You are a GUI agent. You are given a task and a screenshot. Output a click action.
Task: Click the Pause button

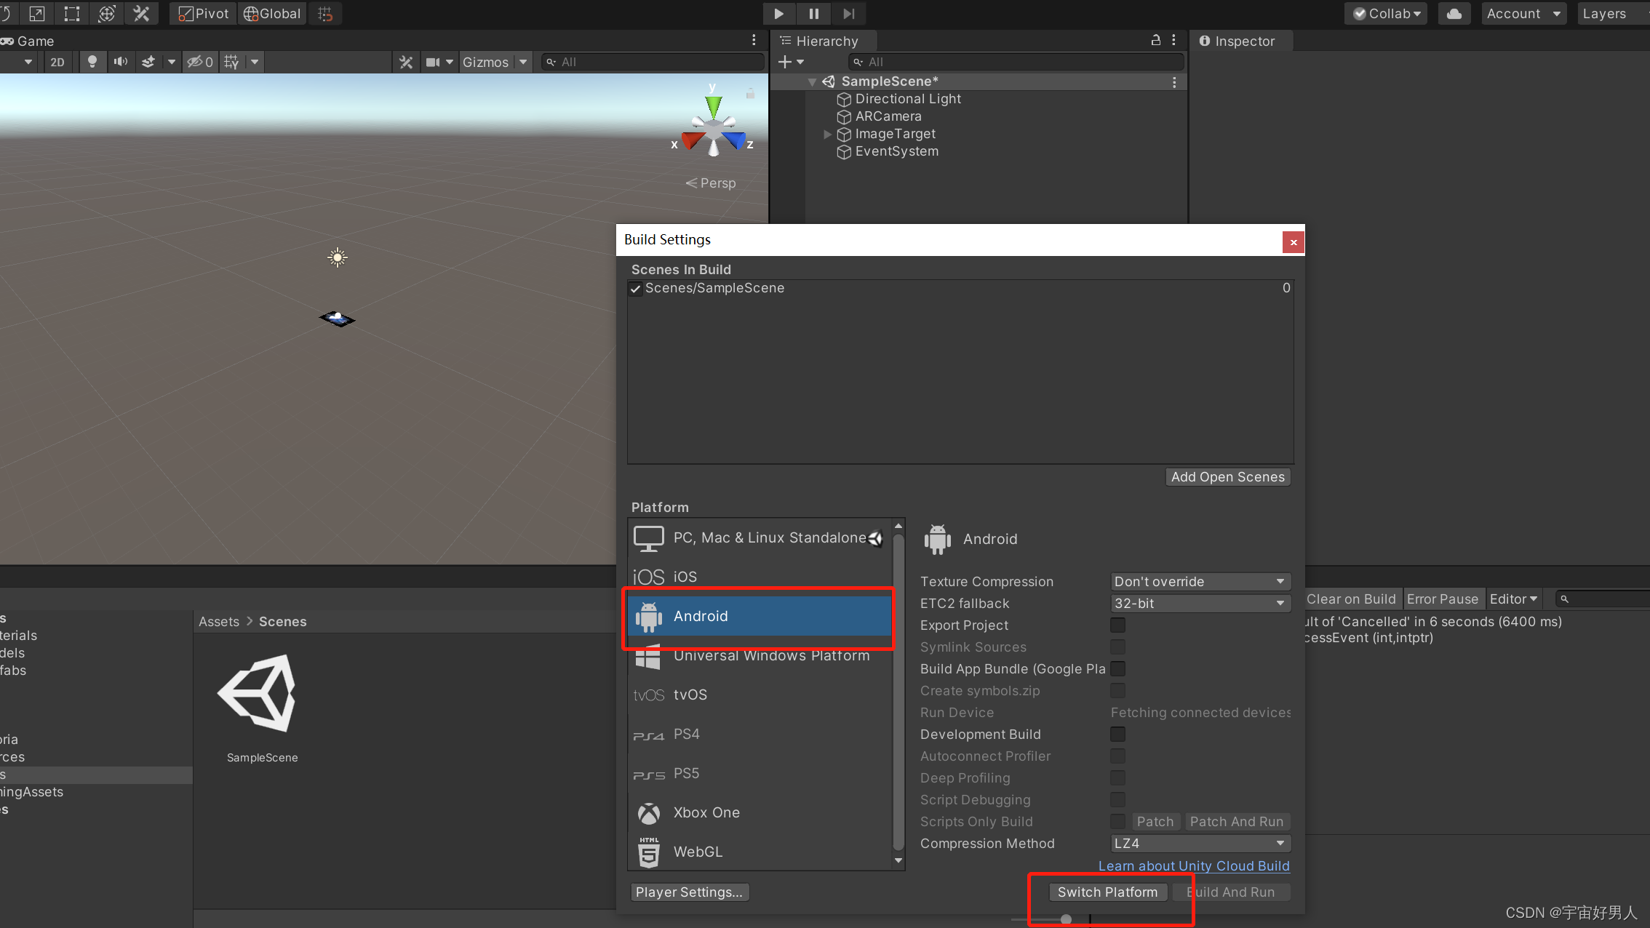tap(813, 13)
